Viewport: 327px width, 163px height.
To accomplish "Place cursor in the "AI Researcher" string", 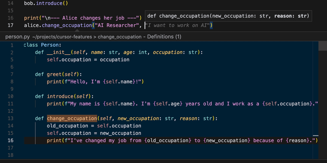I will [117, 25].
